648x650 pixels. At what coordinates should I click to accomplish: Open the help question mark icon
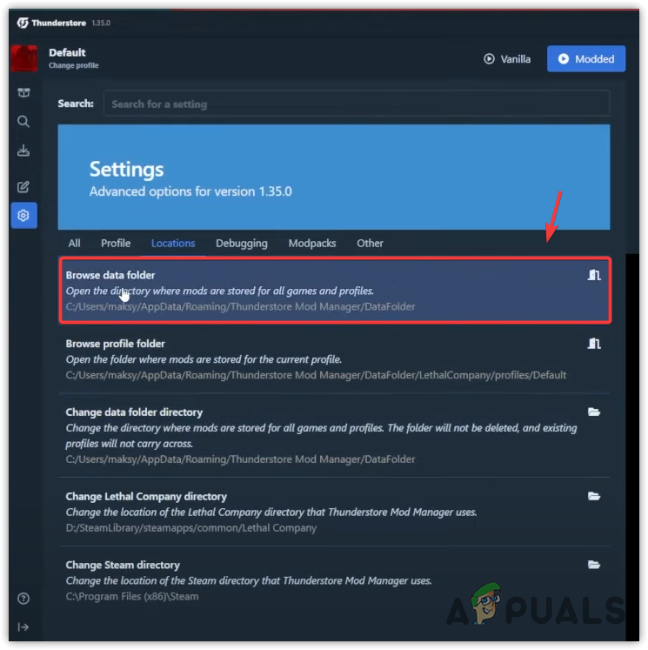point(23,598)
